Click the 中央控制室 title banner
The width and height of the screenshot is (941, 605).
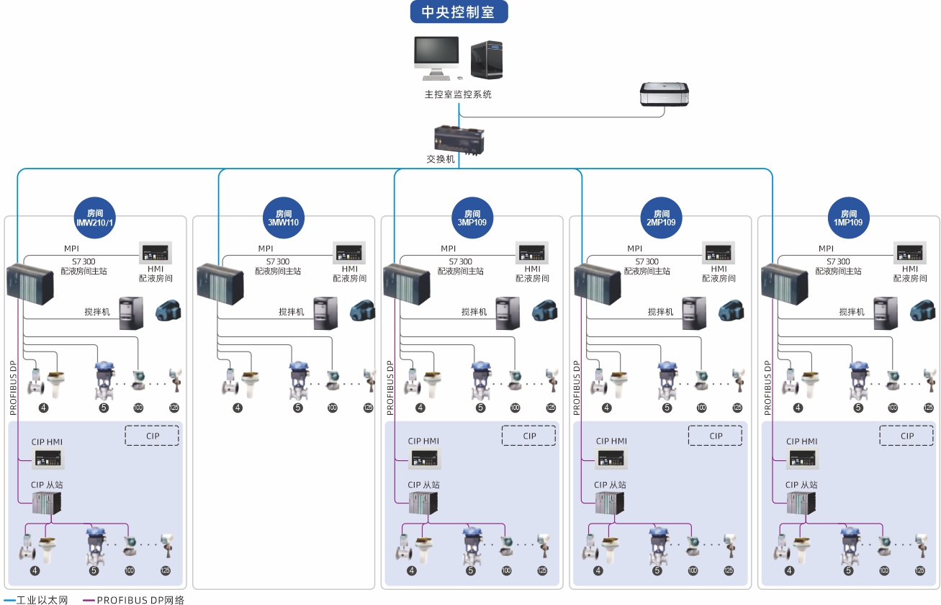[459, 12]
